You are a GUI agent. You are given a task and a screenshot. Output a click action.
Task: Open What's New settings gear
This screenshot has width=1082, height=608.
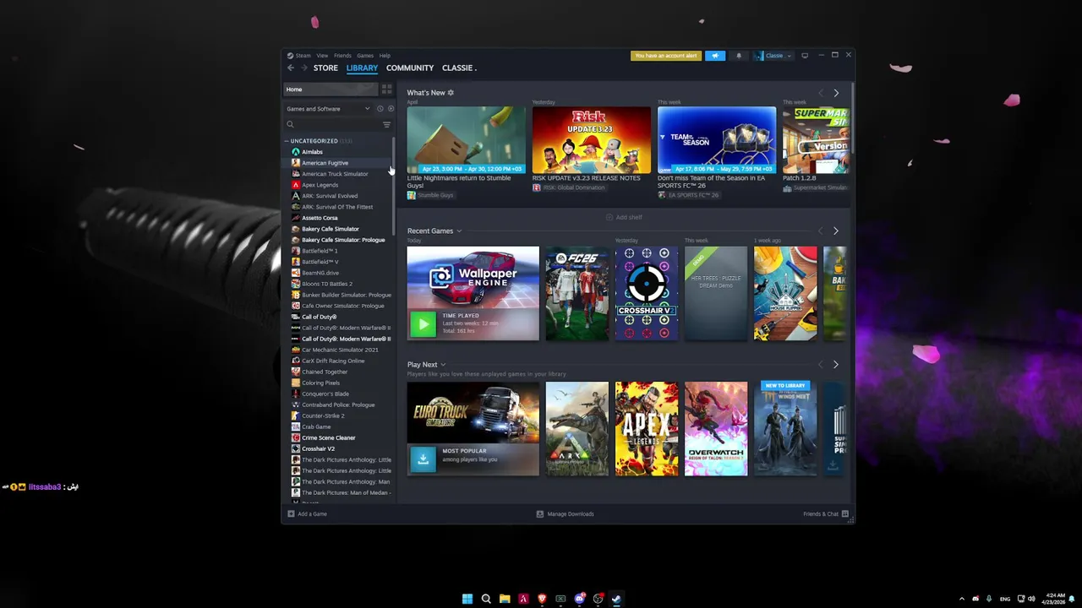(451, 93)
